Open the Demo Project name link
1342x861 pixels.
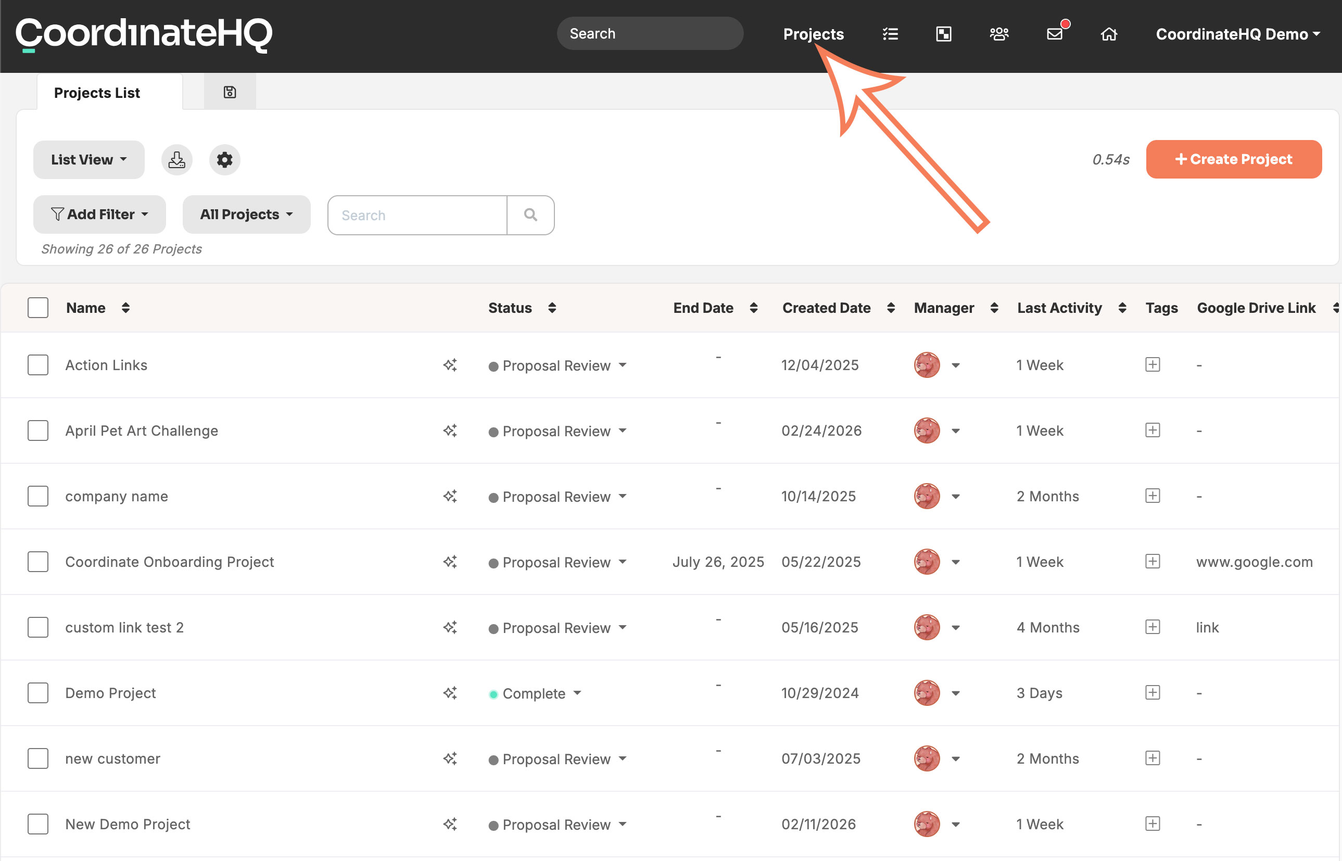click(x=111, y=693)
